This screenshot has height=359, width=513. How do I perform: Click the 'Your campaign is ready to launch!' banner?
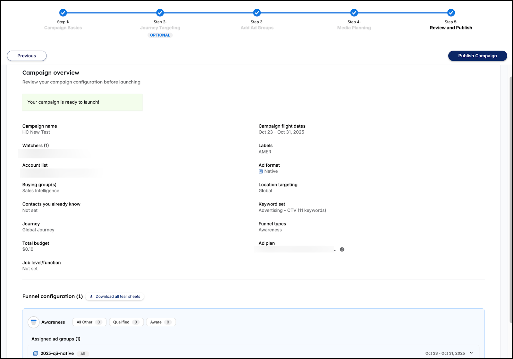tap(82, 102)
